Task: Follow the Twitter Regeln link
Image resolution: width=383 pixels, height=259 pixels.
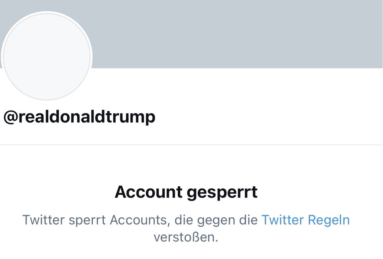Action: (x=306, y=220)
